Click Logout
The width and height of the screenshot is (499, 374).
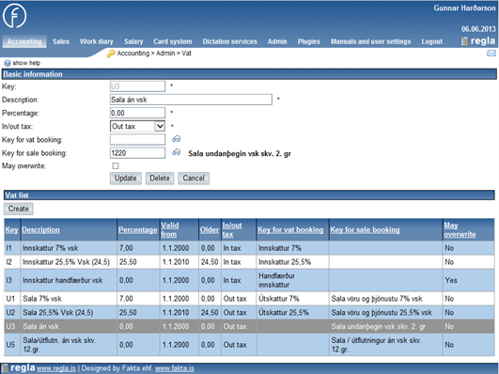click(432, 41)
